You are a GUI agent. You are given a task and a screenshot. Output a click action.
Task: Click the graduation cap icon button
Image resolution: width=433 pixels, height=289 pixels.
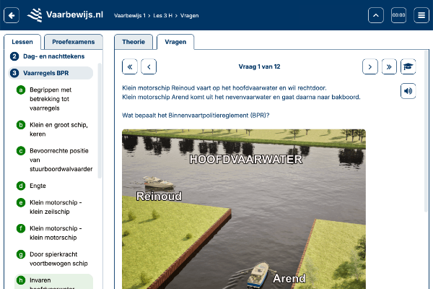pyautogui.click(x=409, y=66)
